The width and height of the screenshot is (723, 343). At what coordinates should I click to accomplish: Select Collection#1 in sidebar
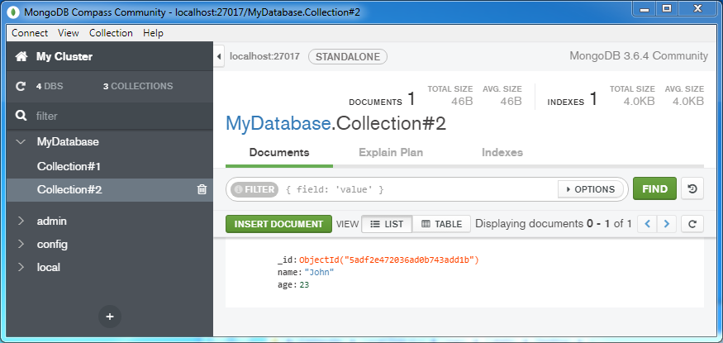coord(69,166)
